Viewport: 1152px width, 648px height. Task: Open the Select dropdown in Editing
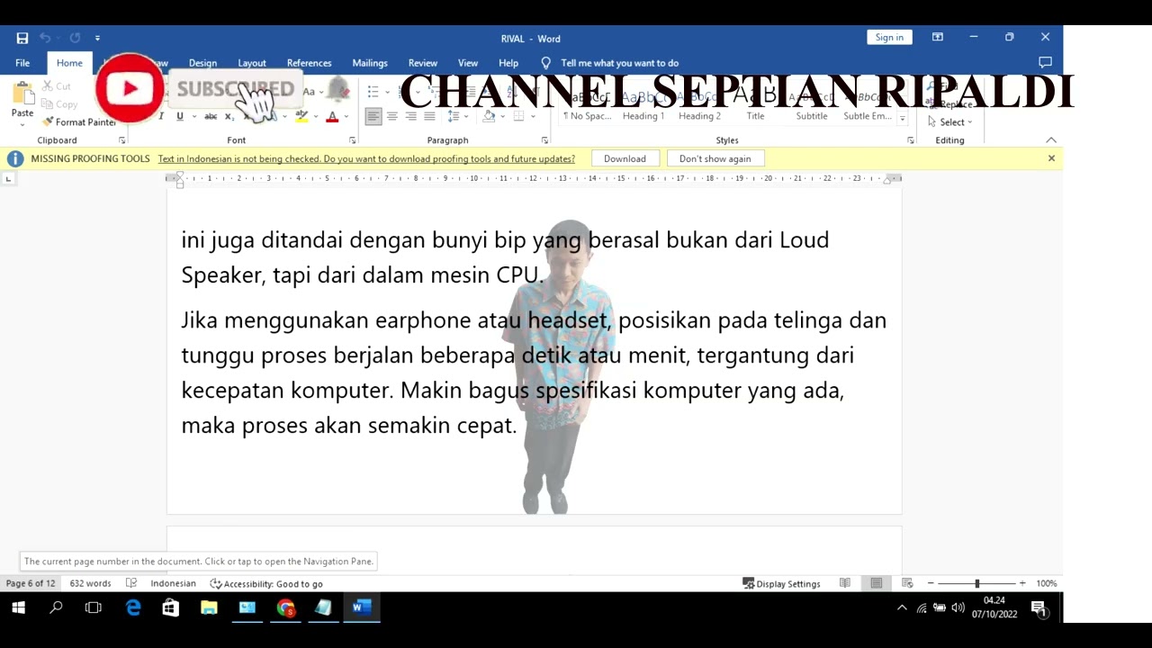click(950, 122)
